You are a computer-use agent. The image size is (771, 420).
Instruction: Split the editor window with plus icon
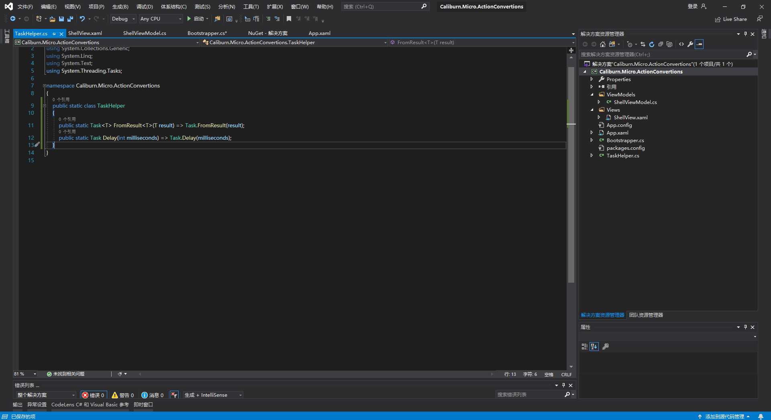pyautogui.click(x=571, y=51)
